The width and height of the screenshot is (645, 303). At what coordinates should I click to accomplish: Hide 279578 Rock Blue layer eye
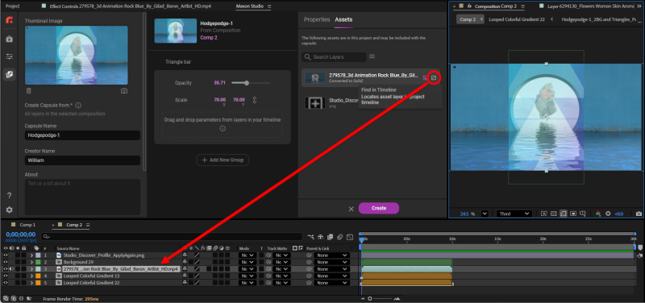point(6,269)
